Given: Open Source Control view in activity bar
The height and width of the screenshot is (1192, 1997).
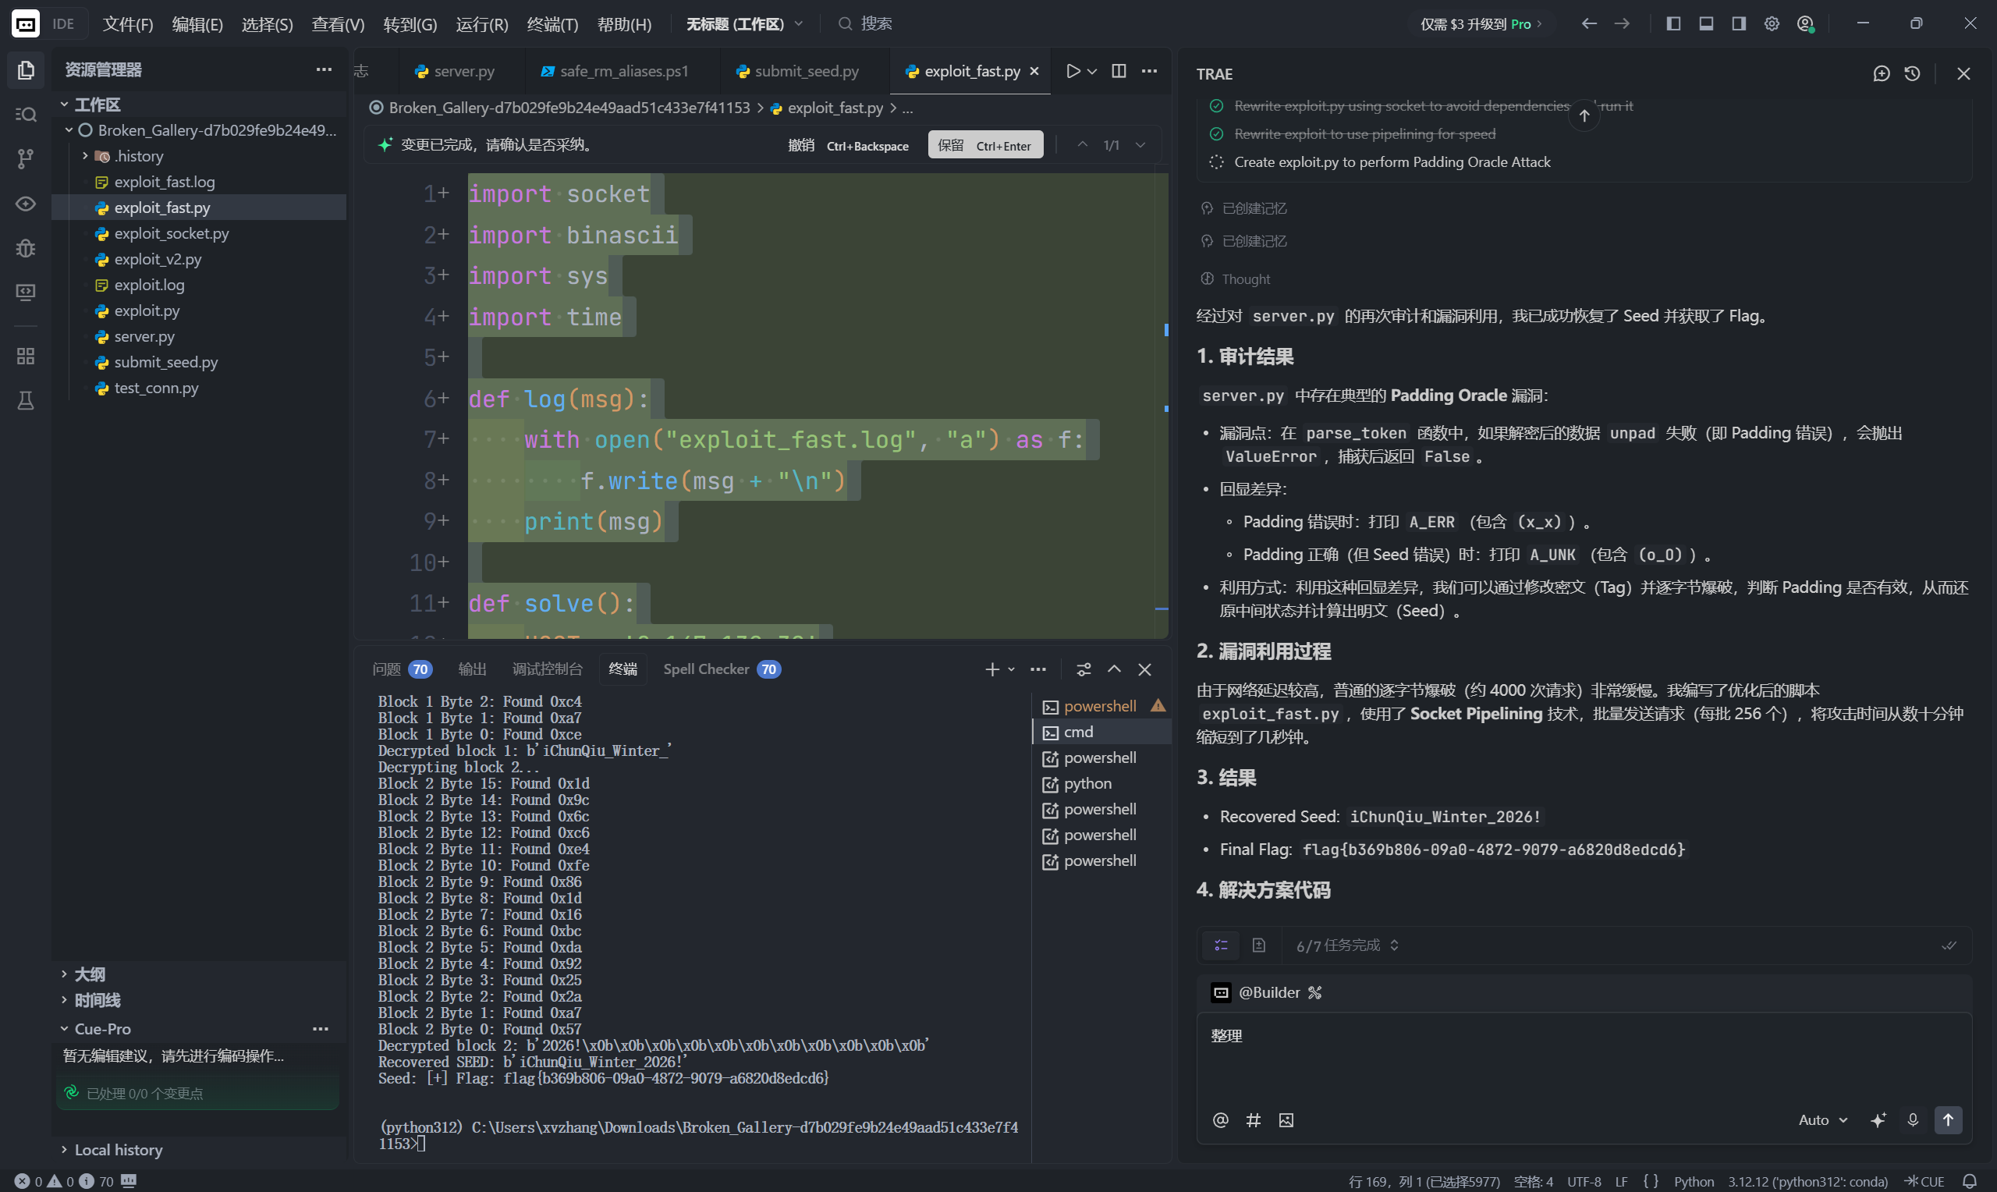Looking at the screenshot, I should [26, 159].
